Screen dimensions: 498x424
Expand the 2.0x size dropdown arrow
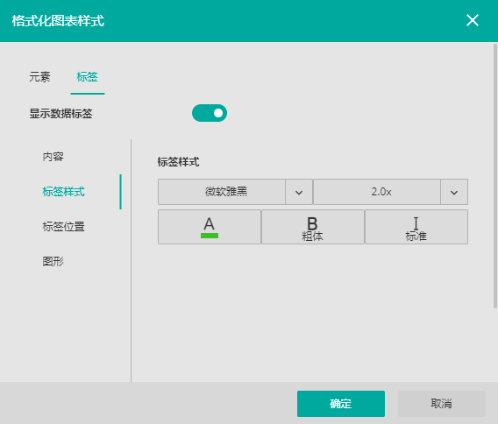tap(454, 192)
